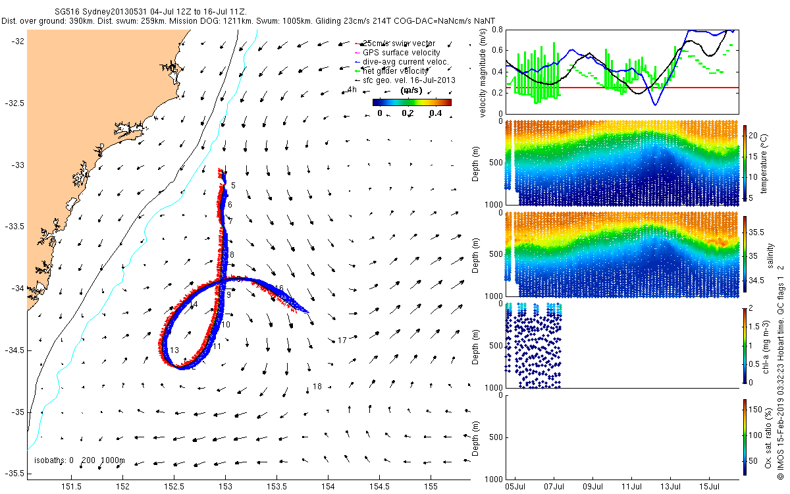Click the '153.5' longitude tick label
The height and width of the screenshot is (494, 790).
click(x=276, y=486)
